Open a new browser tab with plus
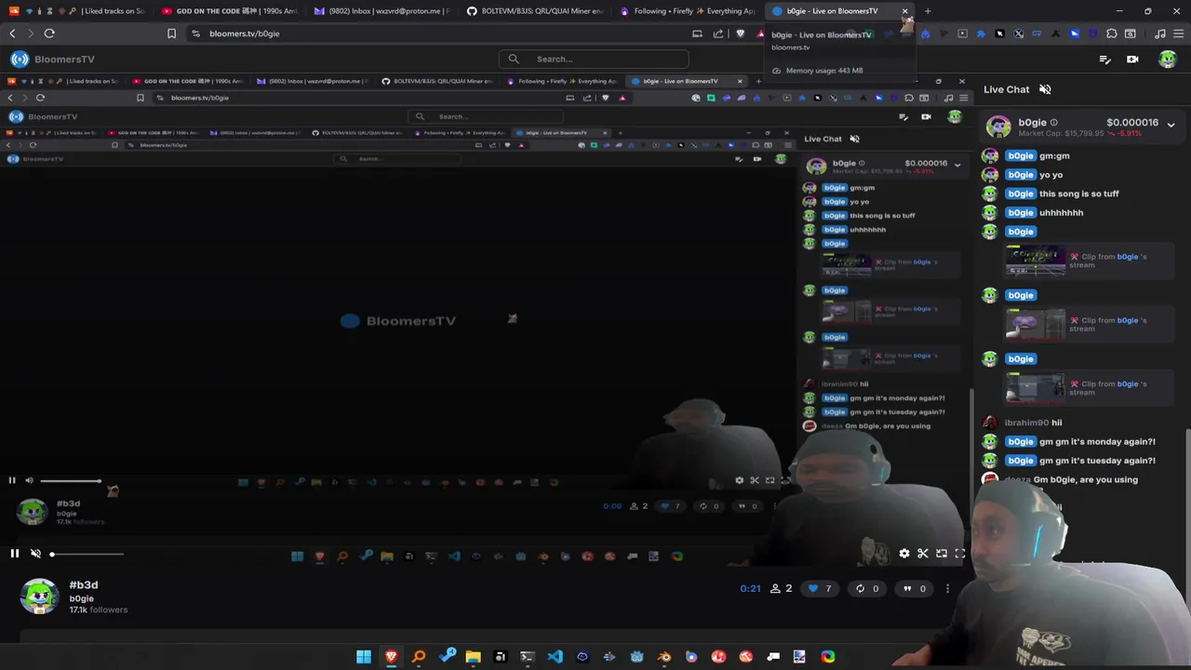Viewport: 1191px width, 670px height. (x=928, y=11)
